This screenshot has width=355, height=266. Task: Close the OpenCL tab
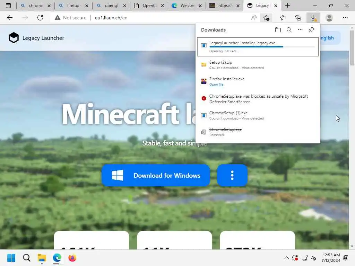pyautogui.click(x=162, y=6)
